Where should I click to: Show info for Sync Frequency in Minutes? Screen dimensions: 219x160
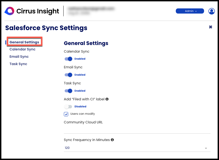pyautogui.click(x=112, y=140)
